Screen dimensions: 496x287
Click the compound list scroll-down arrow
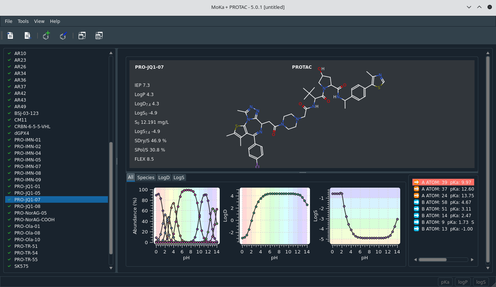(x=111, y=268)
